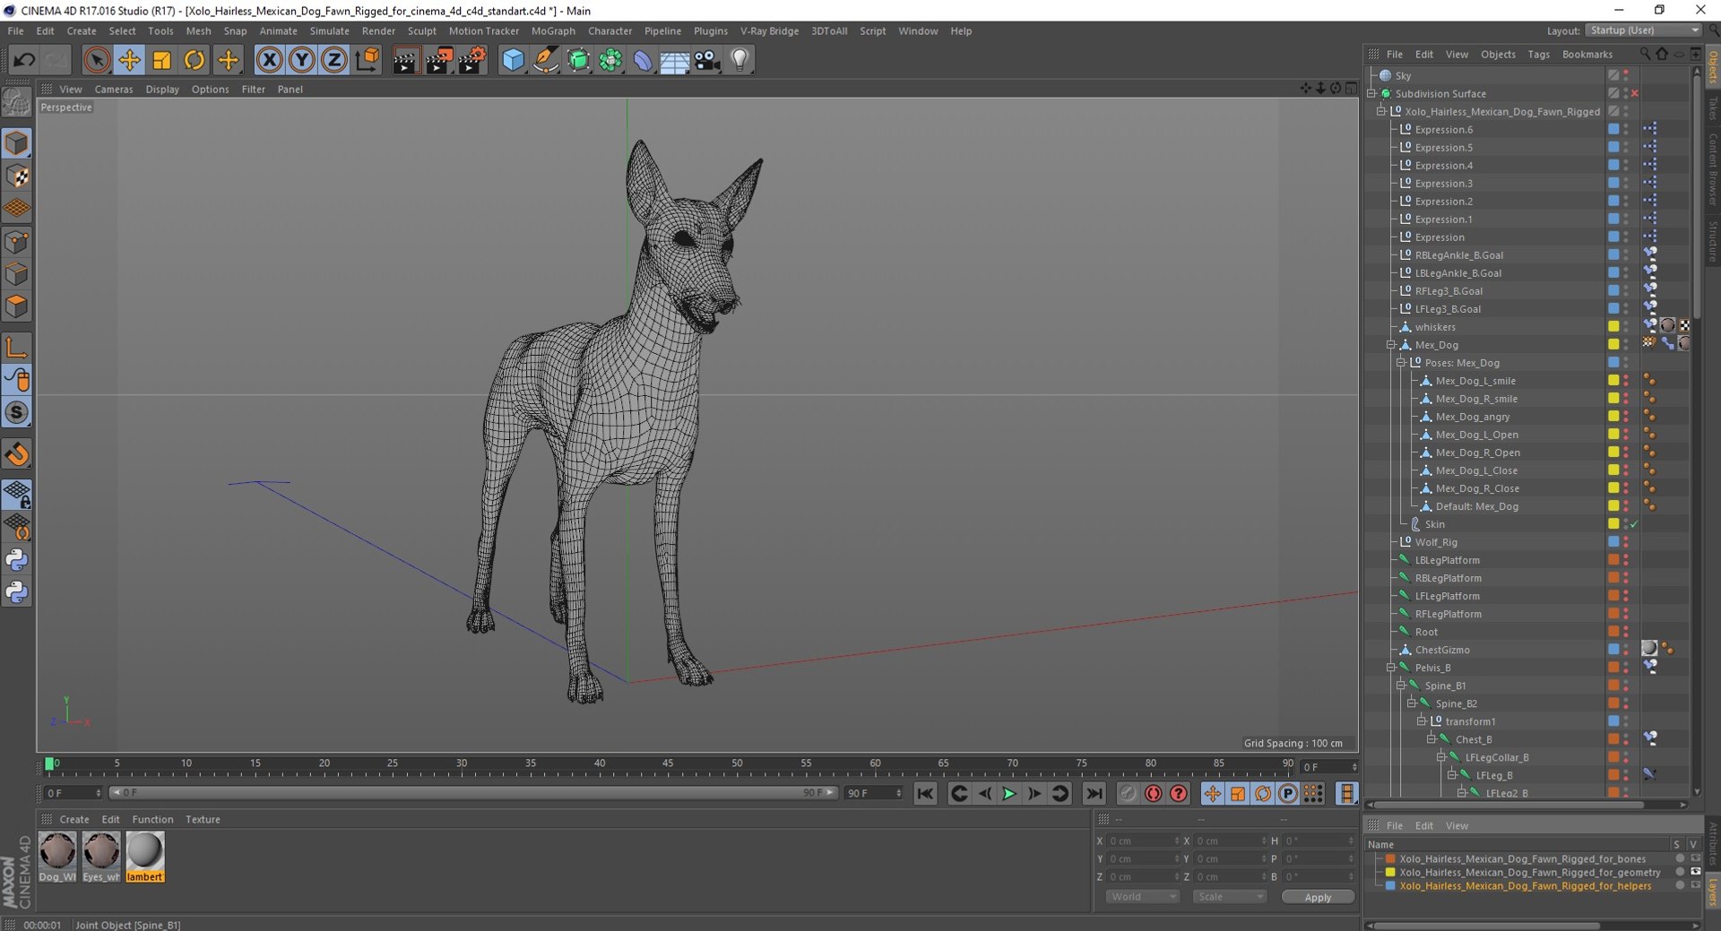
Task: Open the Scale mode dropdown
Action: [1229, 897]
